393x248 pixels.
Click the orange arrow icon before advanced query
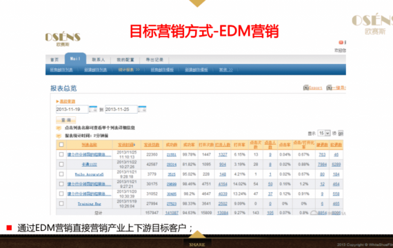tap(57, 101)
